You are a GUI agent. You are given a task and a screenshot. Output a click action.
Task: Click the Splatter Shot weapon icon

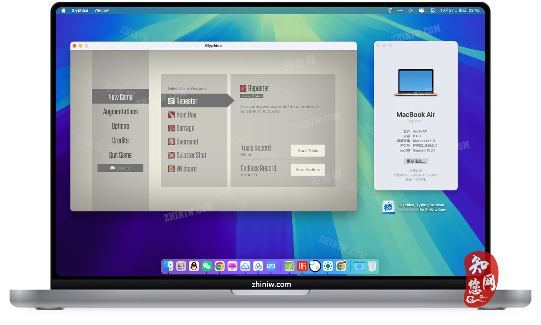pos(171,155)
